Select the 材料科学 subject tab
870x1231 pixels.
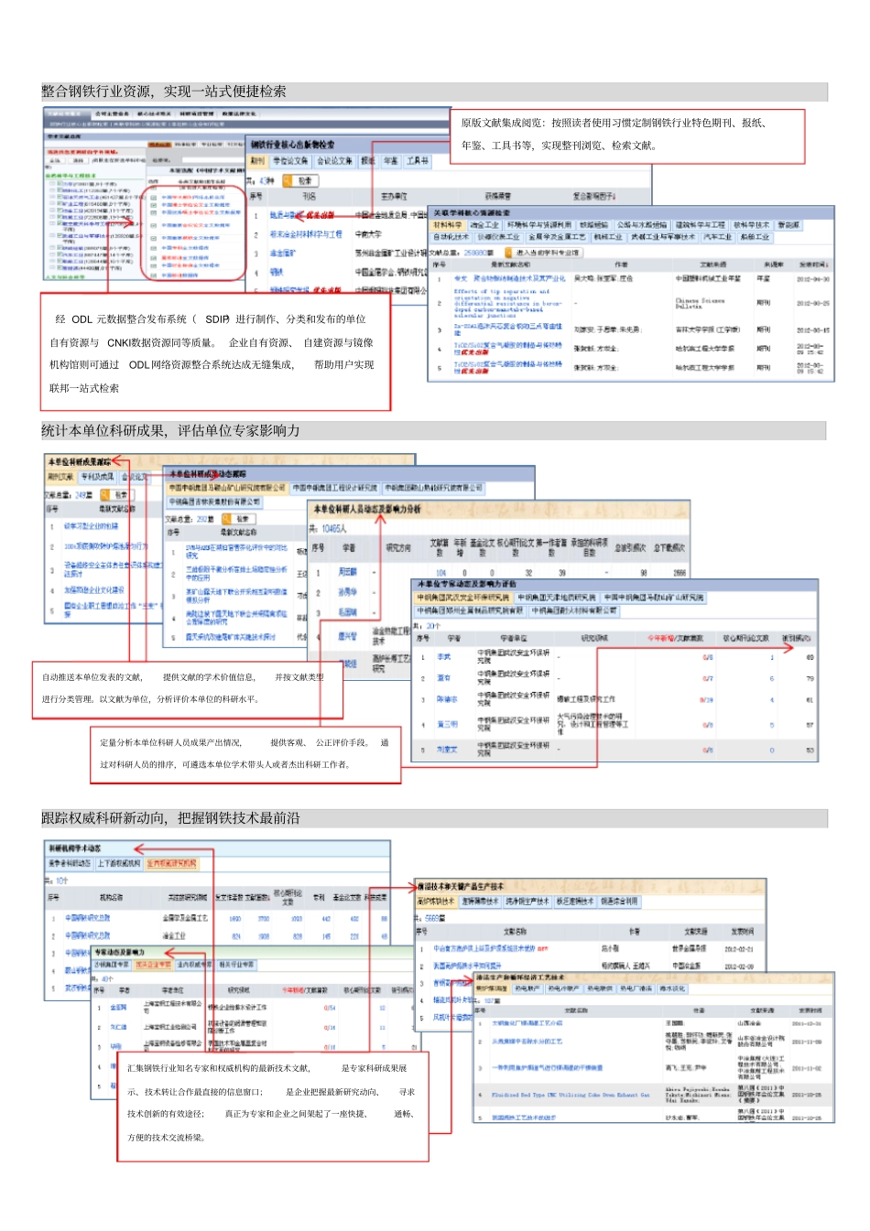(x=448, y=225)
